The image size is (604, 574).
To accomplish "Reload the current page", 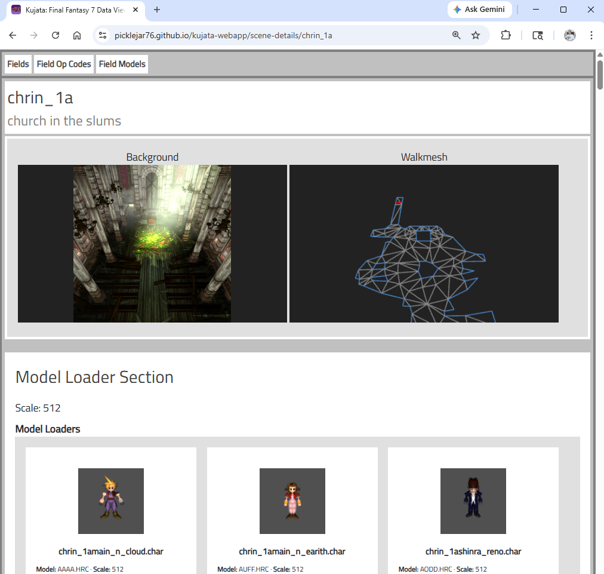I will coord(56,35).
